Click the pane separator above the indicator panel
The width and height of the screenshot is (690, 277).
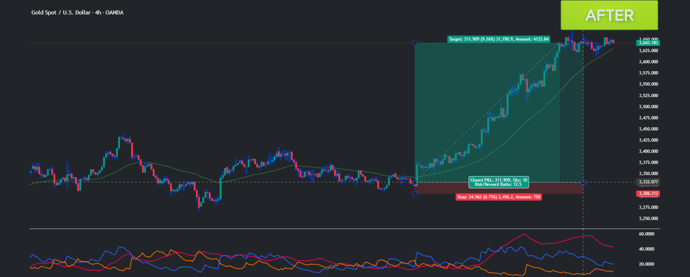click(345, 229)
